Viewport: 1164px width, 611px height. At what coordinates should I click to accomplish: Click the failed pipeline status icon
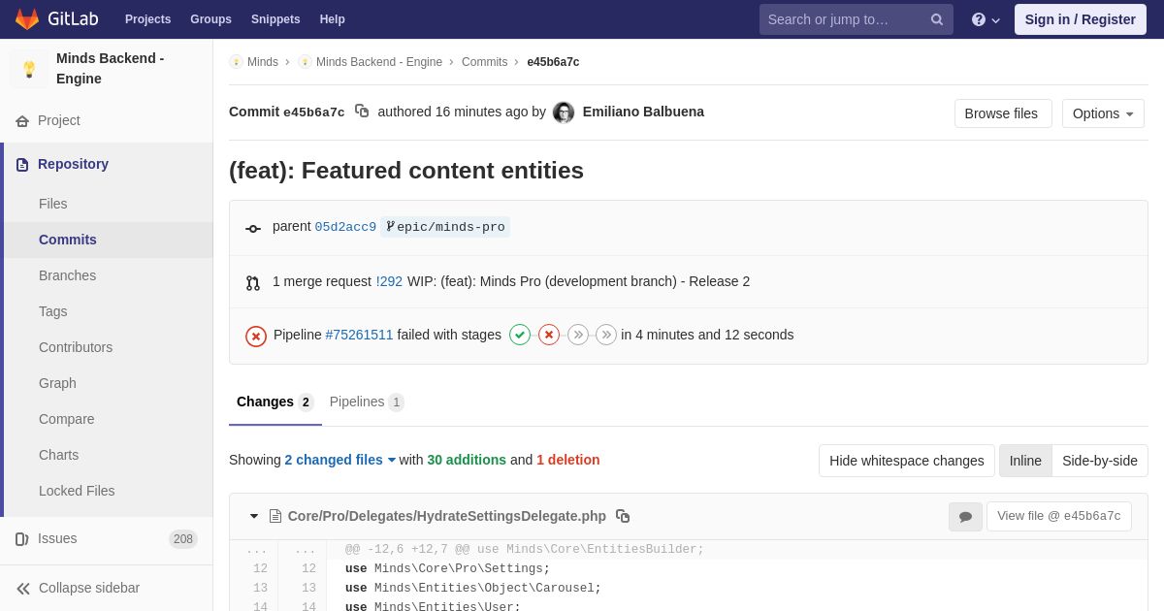(x=256, y=336)
